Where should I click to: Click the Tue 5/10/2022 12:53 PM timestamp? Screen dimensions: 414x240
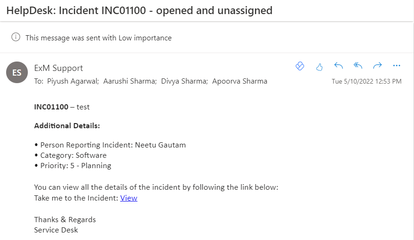coord(366,82)
